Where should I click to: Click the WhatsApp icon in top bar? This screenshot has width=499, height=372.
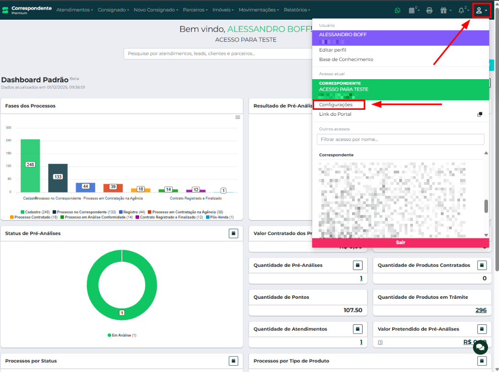[x=397, y=10]
